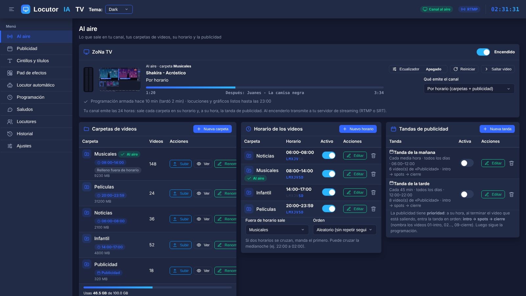Click the ZoNa TV monitor icon

[86, 52]
